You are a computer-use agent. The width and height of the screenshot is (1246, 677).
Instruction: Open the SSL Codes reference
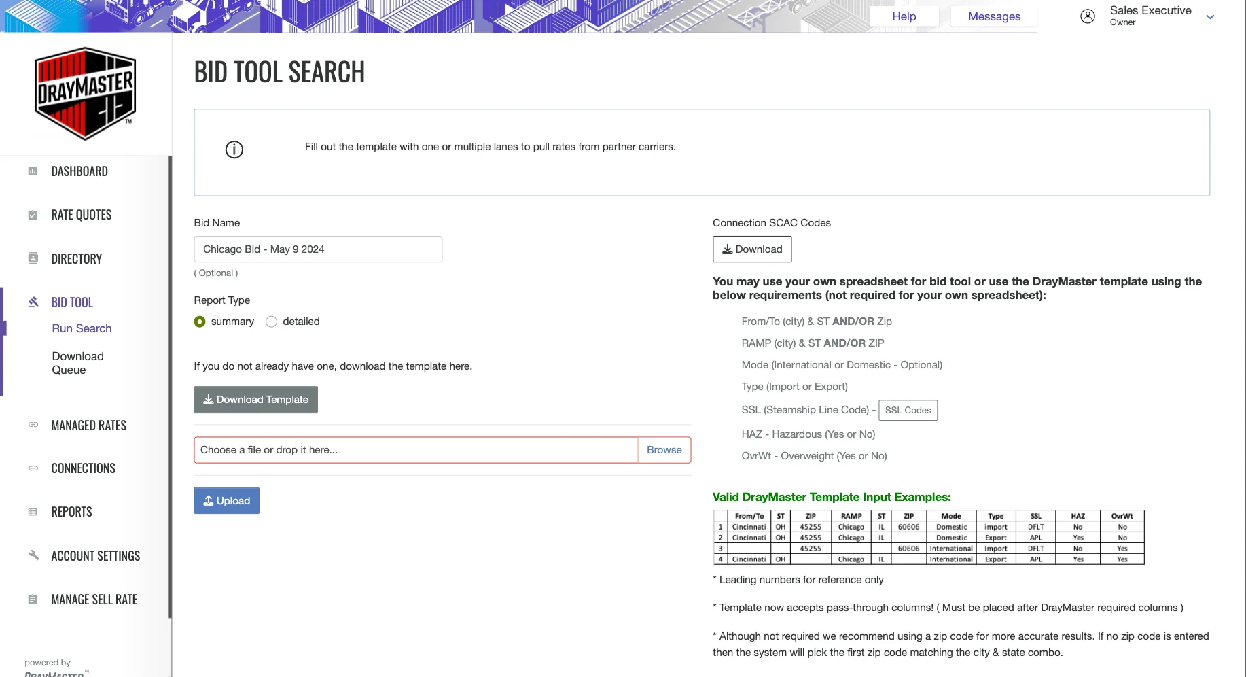click(908, 410)
